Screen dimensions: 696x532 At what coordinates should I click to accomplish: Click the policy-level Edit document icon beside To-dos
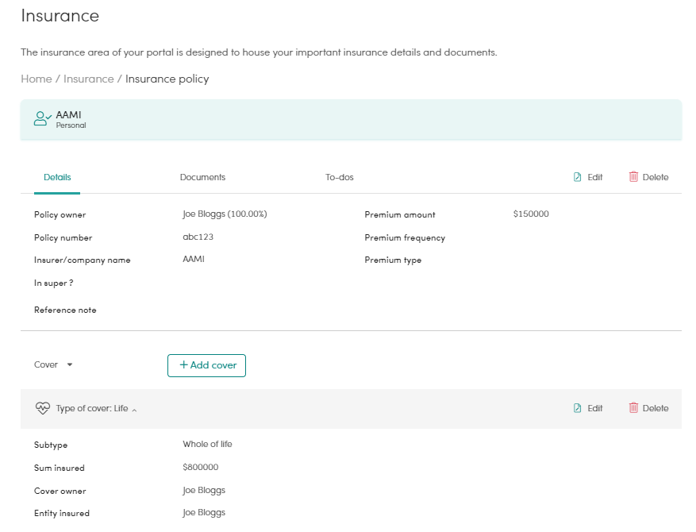point(577,177)
